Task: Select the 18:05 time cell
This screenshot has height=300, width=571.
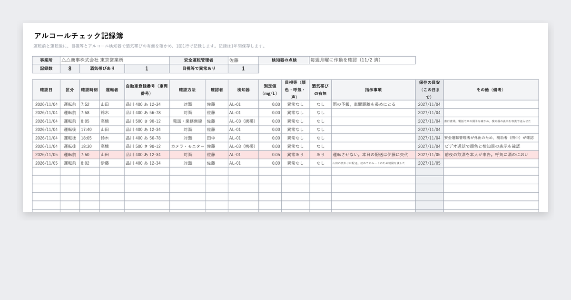Action: point(89,138)
